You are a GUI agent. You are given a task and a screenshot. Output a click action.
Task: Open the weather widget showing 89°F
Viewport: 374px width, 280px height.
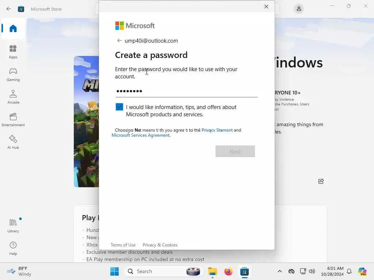coord(19,271)
